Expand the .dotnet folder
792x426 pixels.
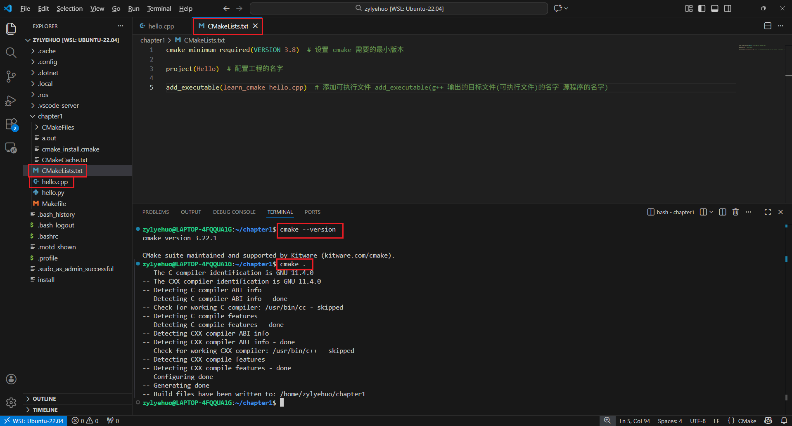coord(78,73)
